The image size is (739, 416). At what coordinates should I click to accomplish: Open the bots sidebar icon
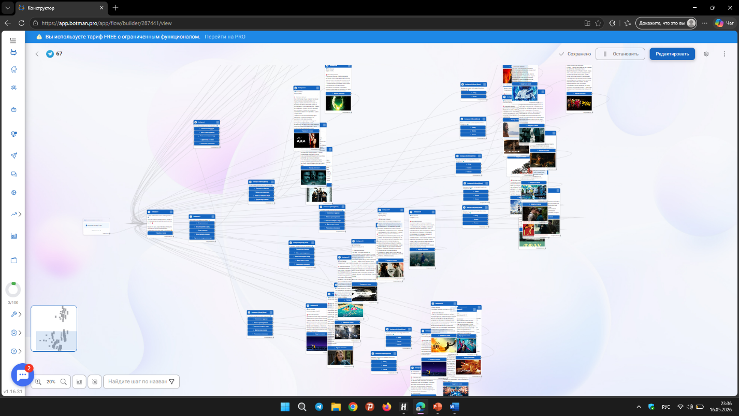[x=14, y=110]
